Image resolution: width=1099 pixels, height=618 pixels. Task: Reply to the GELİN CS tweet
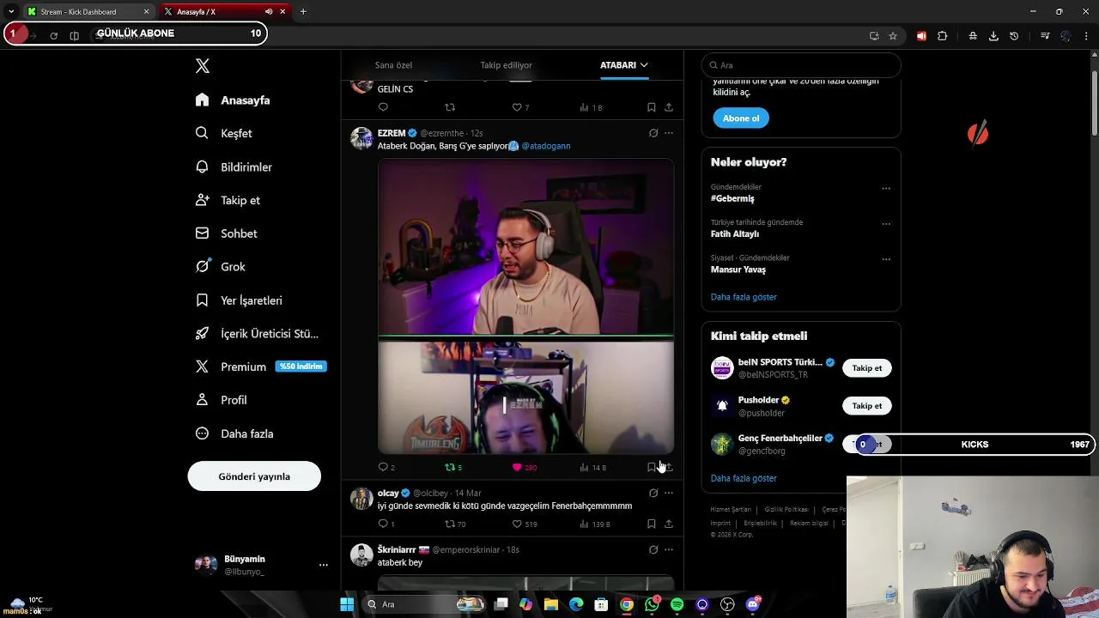coord(383,107)
